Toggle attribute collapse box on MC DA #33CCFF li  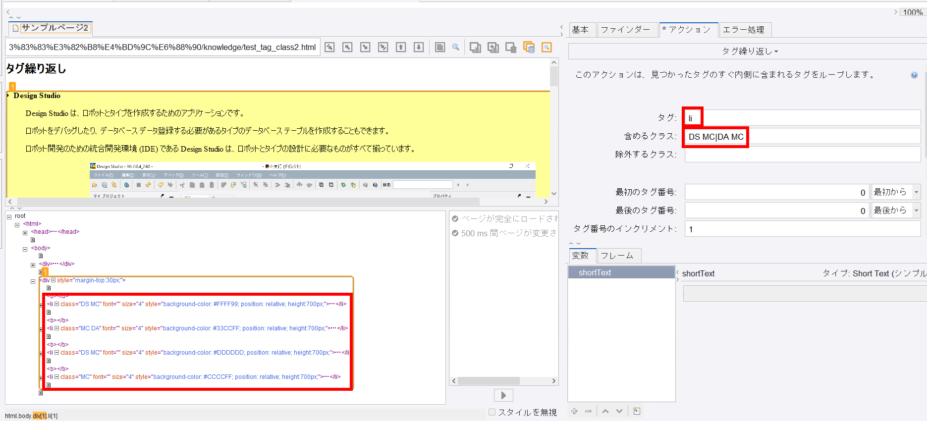57,328
